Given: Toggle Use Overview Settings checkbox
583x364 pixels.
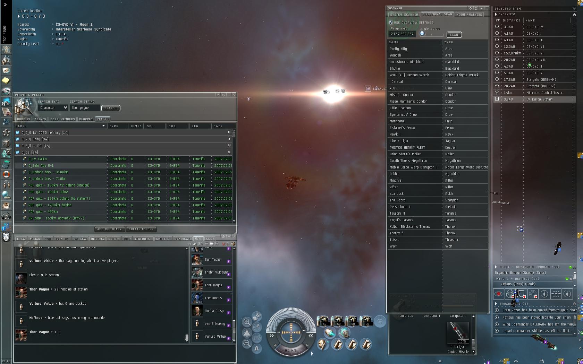Looking at the screenshot, I should point(391,23).
